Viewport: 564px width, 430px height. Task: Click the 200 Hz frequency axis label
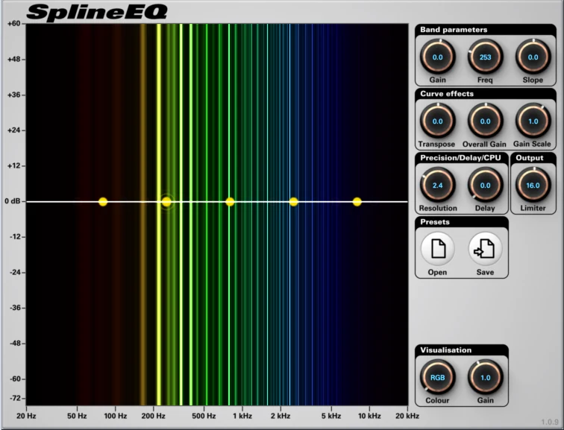pos(153,416)
